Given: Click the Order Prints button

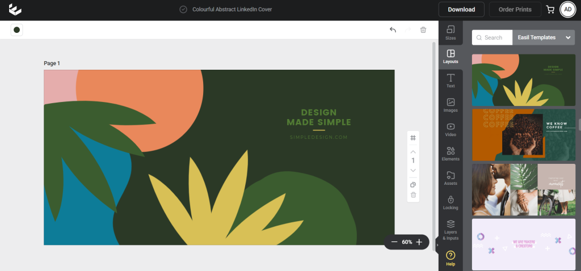Looking at the screenshot, I should [x=515, y=10].
